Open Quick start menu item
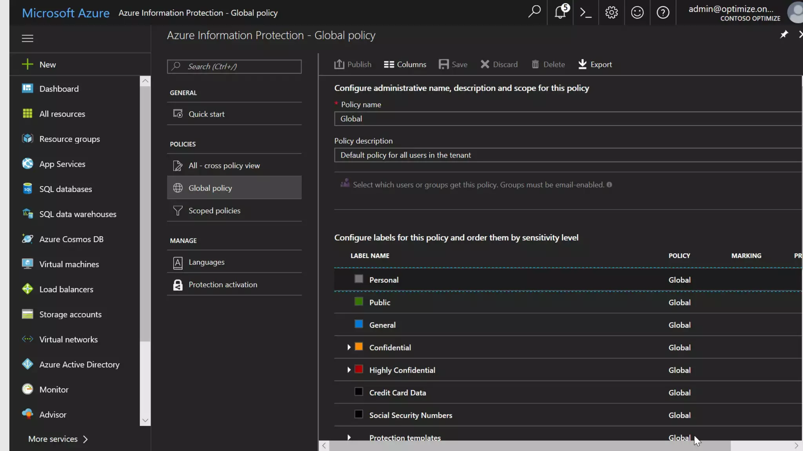The height and width of the screenshot is (451, 803). pyautogui.click(x=234, y=114)
